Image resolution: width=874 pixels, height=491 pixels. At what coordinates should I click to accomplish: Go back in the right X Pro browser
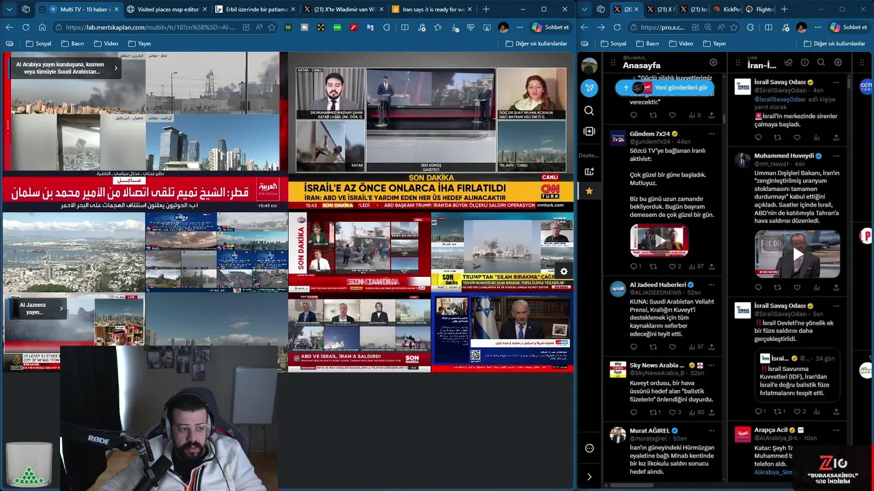pyautogui.click(x=584, y=27)
